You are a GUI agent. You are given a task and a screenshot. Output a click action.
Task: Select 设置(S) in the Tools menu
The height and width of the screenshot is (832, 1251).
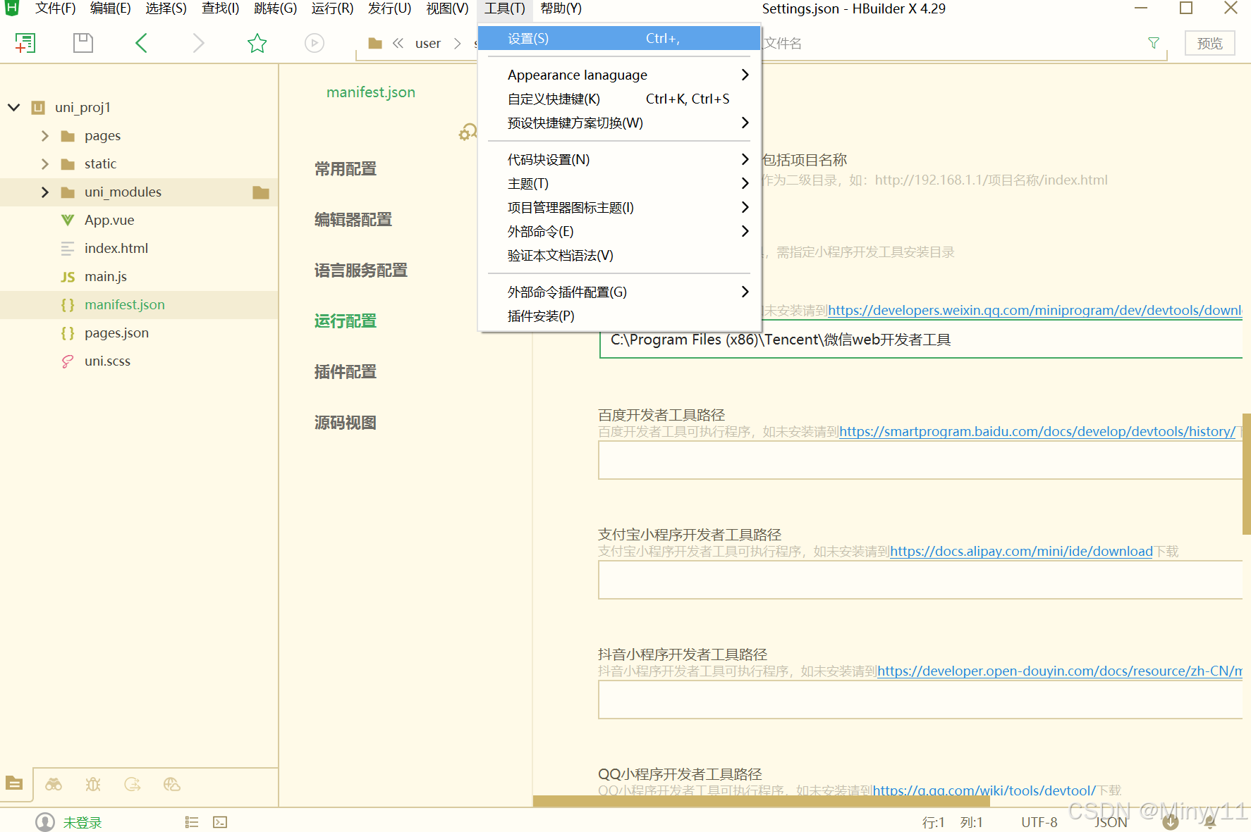click(619, 39)
